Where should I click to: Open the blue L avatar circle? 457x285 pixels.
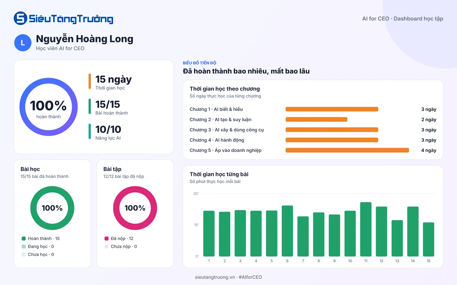(23, 43)
